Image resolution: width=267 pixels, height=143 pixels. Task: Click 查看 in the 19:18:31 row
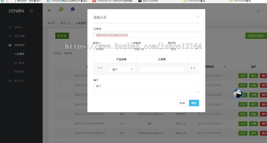254,76
